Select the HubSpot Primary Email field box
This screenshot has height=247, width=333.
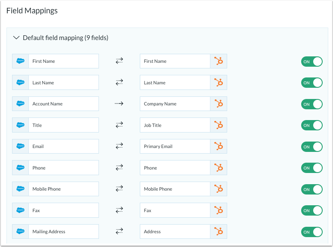(175, 146)
